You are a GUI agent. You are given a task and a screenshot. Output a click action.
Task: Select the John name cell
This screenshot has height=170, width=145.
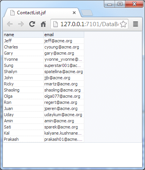pos(23,78)
